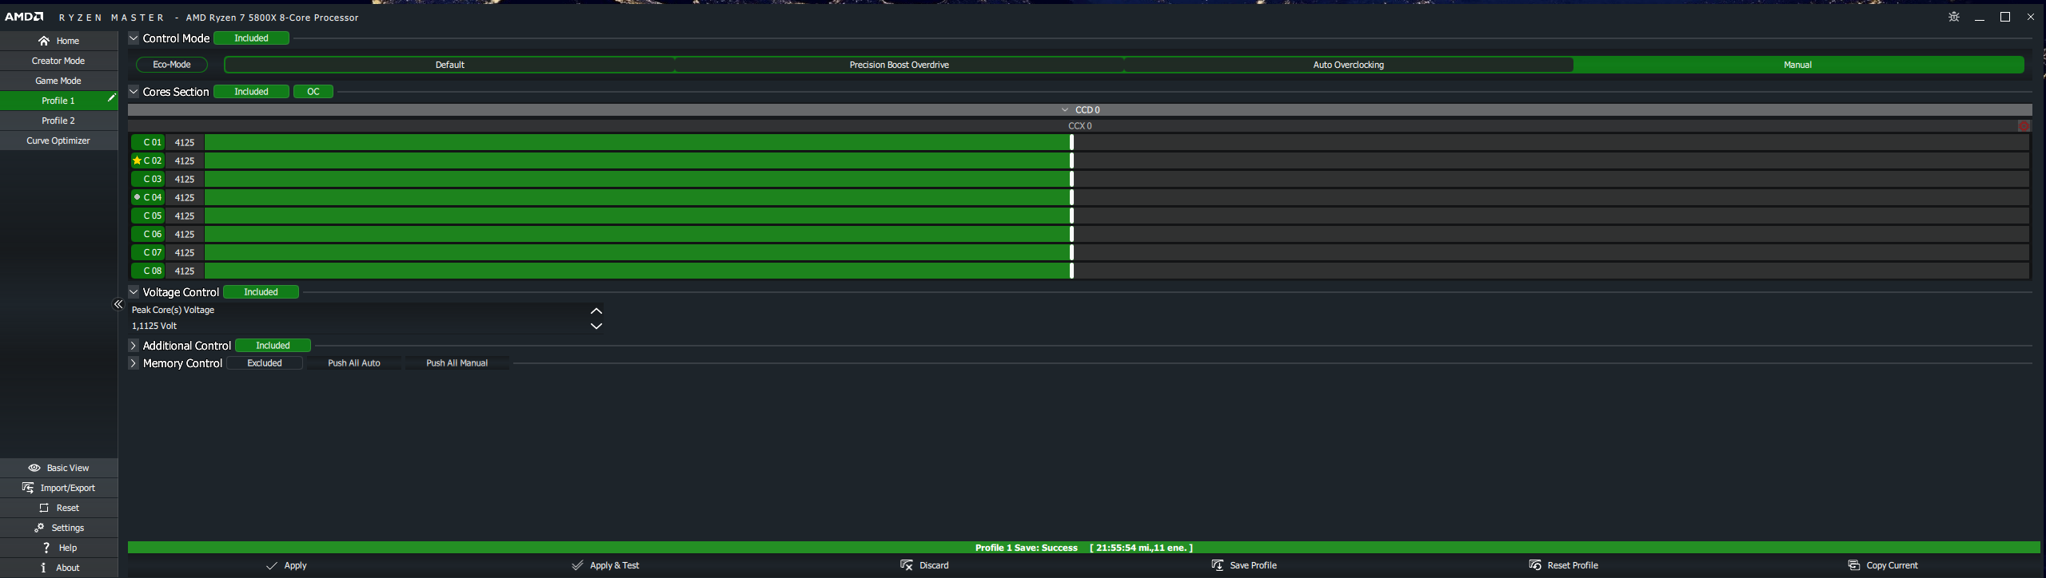Toggle Cores Section Included switch
The width and height of the screenshot is (2046, 578).
click(x=251, y=92)
